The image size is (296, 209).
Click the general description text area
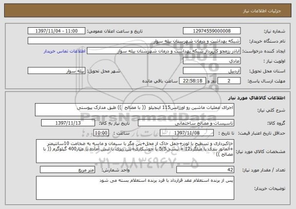click(135, 109)
